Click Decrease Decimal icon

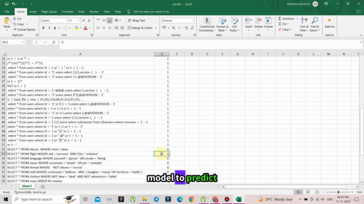pyautogui.click(x=192, y=28)
